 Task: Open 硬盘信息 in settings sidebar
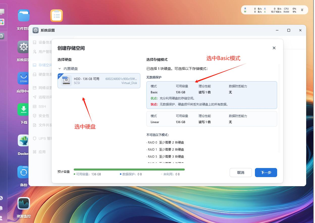click(42, 74)
